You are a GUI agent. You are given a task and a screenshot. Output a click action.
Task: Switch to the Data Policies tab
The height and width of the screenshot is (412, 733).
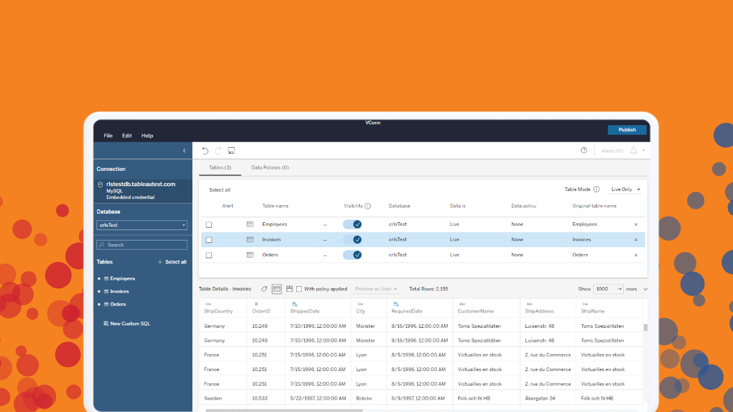tap(270, 167)
